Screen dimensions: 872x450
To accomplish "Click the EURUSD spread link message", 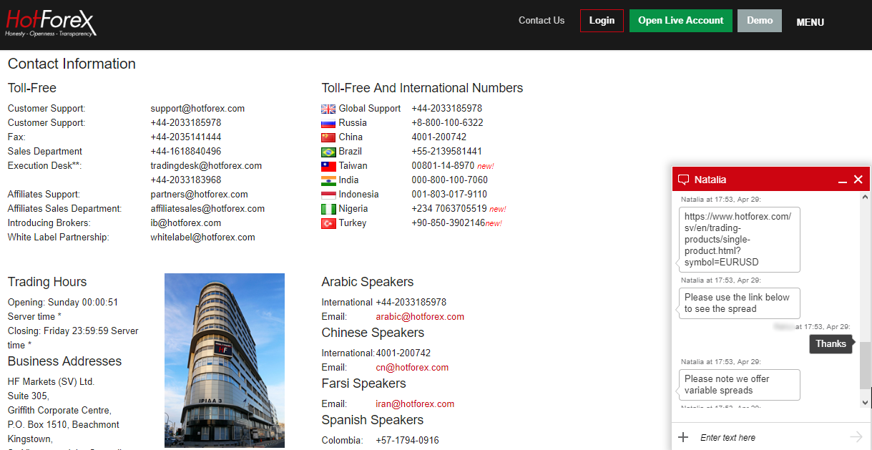I will point(739,240).
